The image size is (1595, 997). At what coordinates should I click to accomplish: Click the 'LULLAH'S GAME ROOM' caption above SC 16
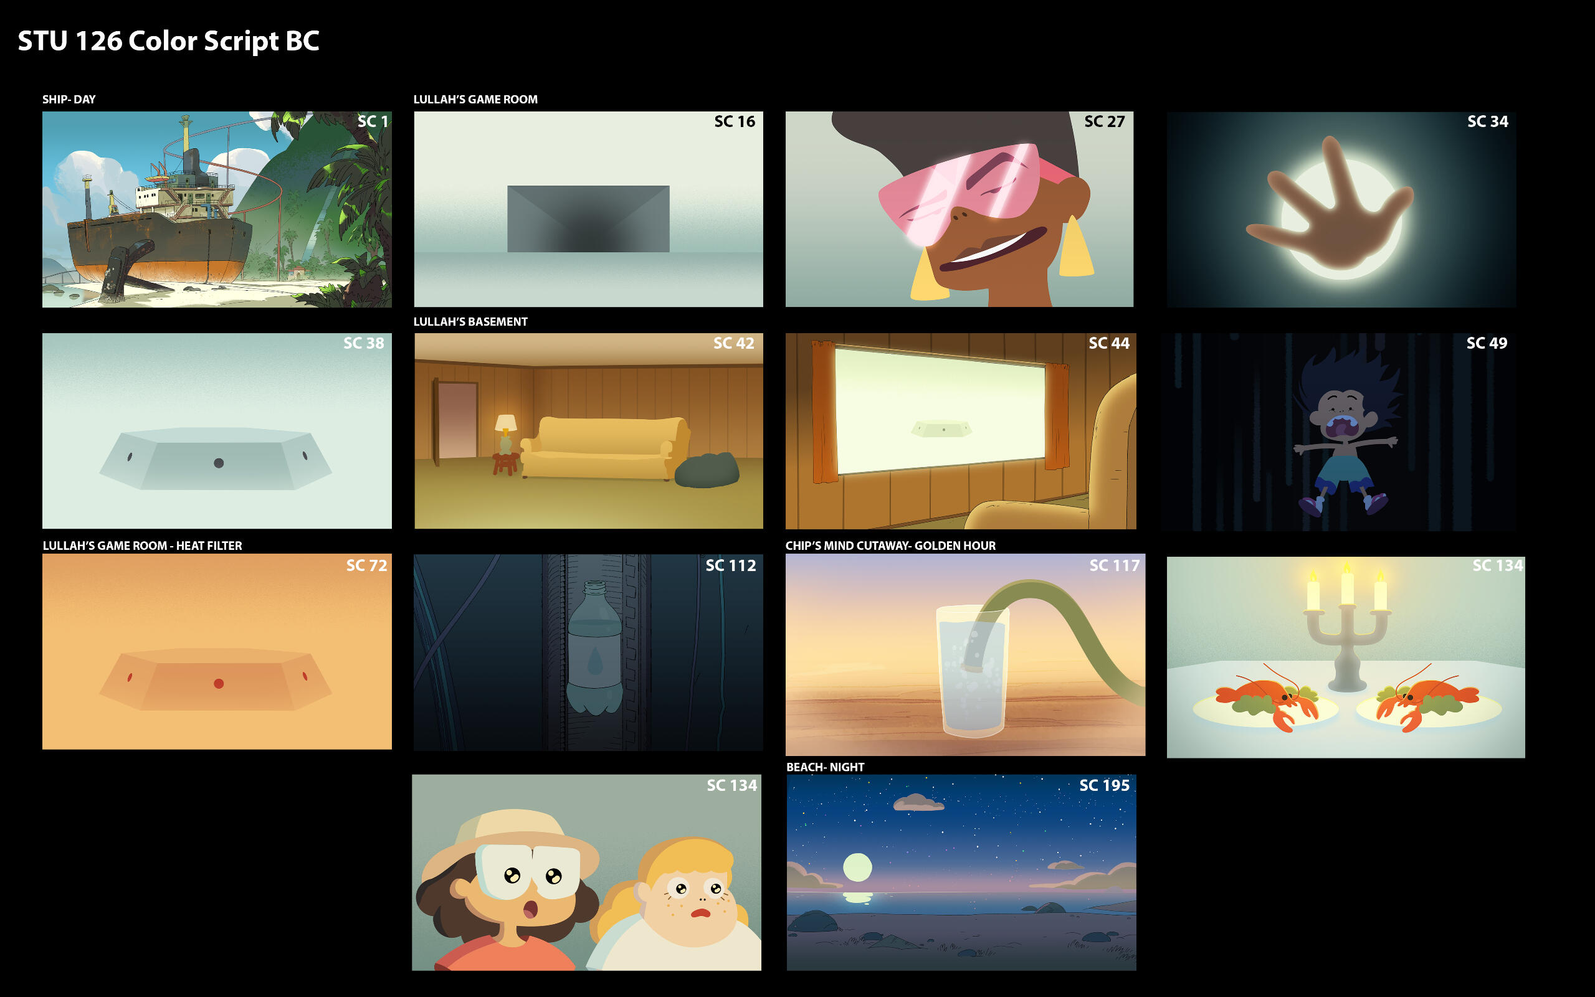click(475, 100)
